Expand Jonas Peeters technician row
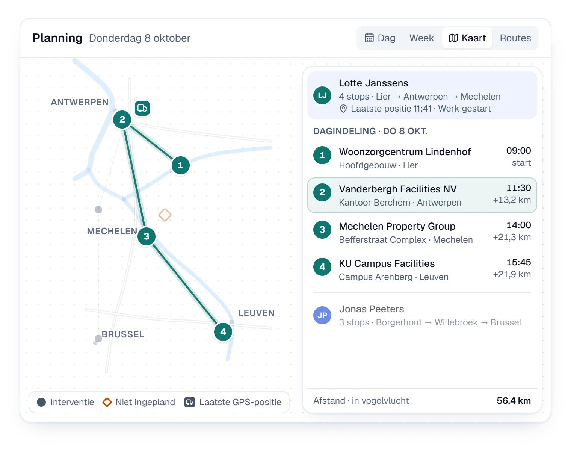Screen dimensions: 571x451 [422, 315]
